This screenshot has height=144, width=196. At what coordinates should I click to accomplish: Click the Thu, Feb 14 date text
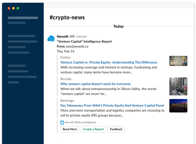coord(66,52)
